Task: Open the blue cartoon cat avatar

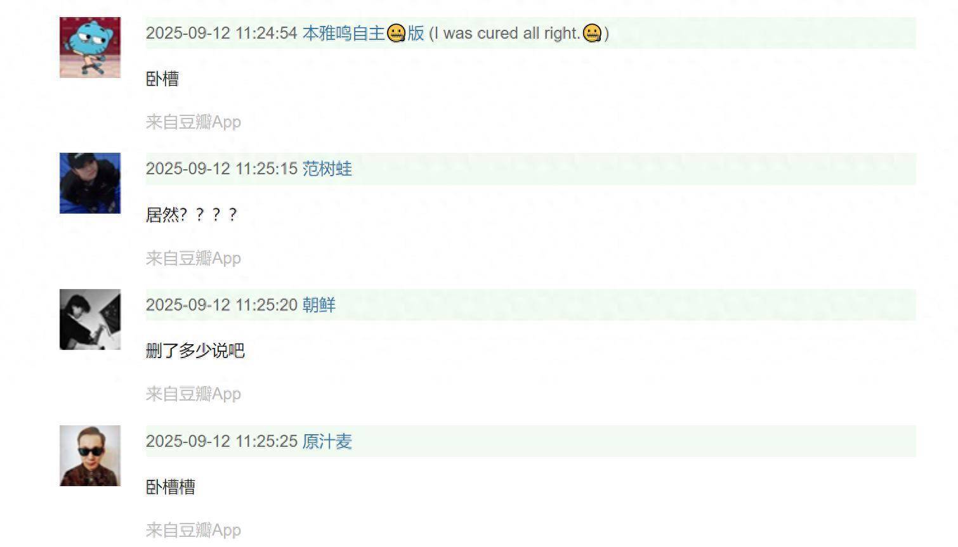Action: tap(90, 48)
